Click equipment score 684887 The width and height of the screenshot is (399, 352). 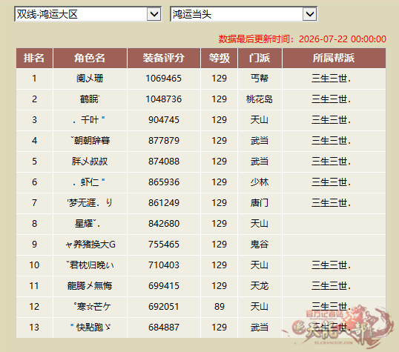click(164, 328)
